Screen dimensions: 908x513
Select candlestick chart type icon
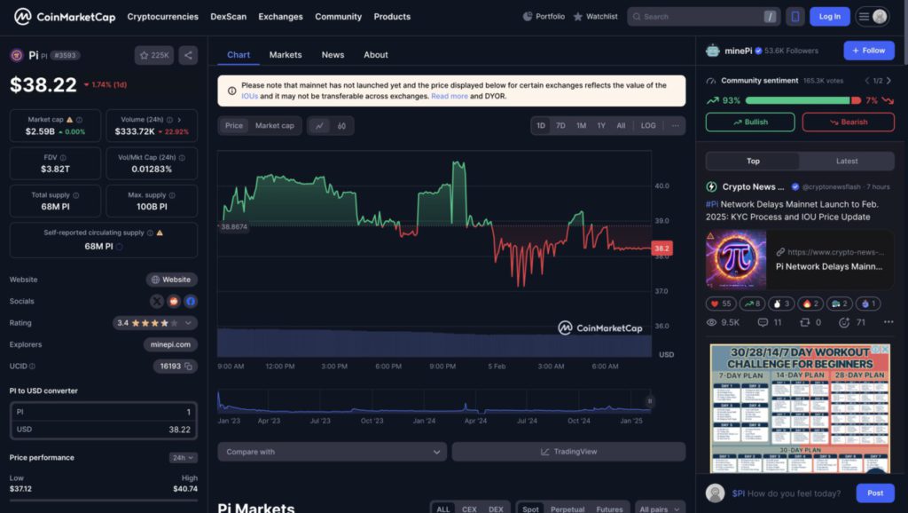[341, 126]
